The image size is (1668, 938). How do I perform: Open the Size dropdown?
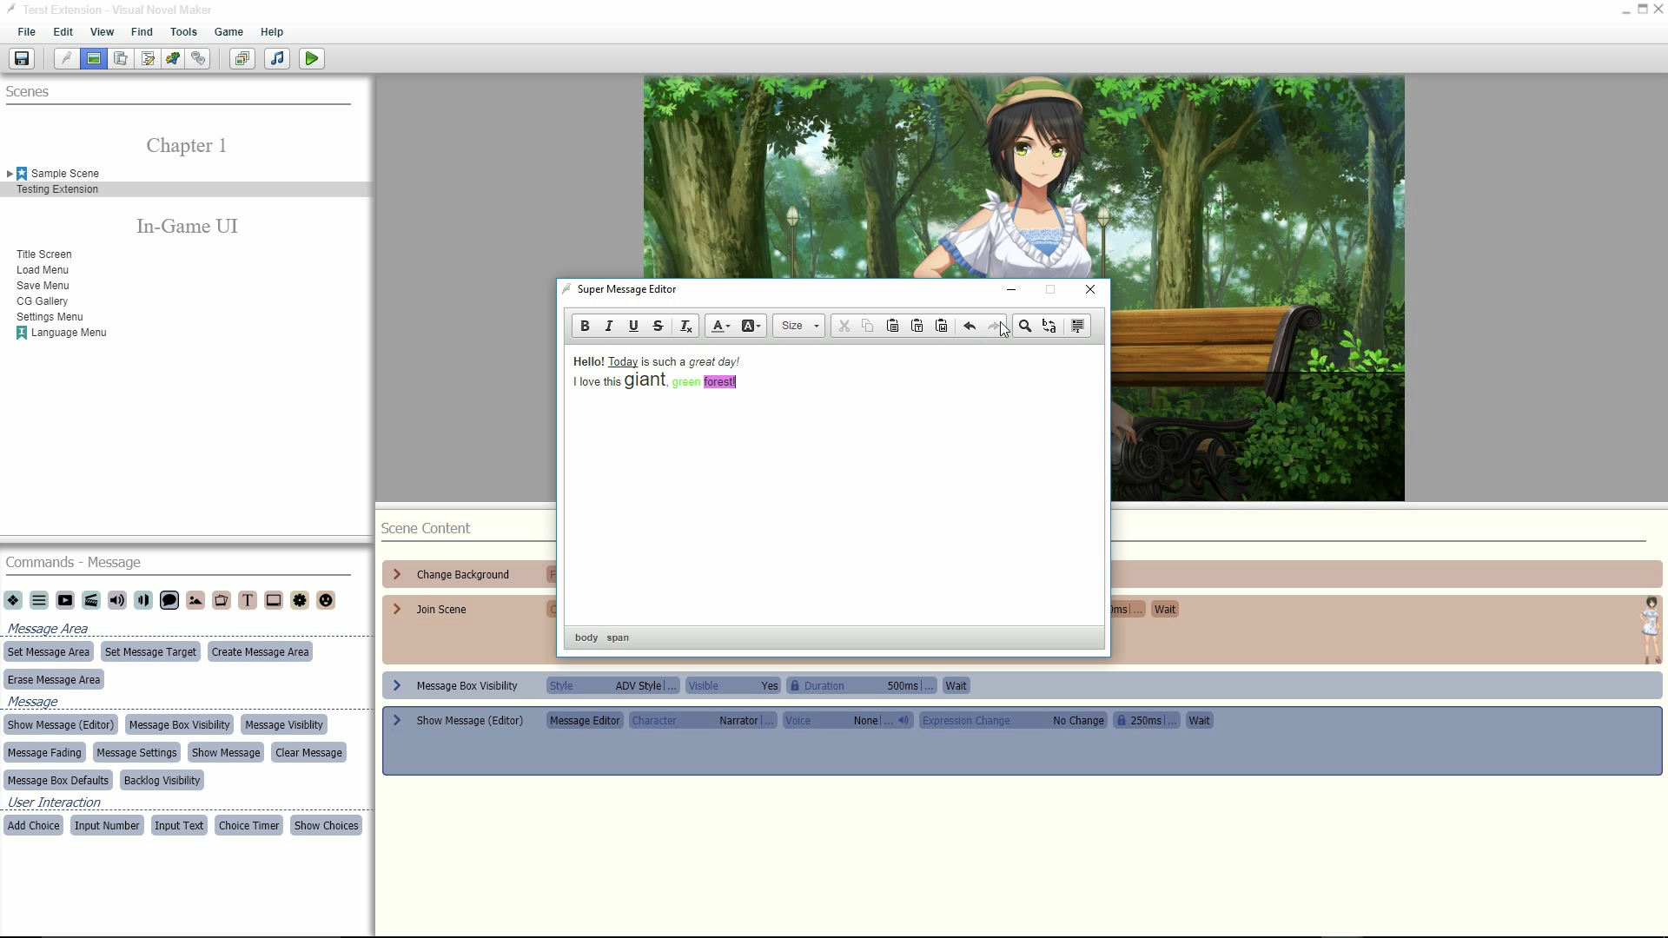799,327
